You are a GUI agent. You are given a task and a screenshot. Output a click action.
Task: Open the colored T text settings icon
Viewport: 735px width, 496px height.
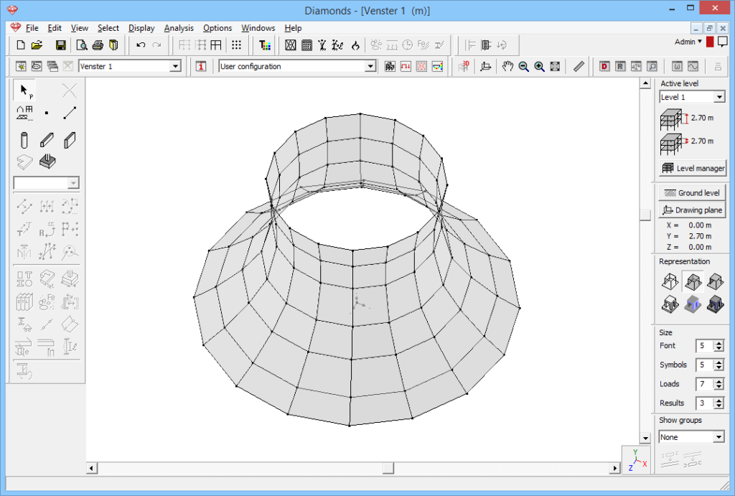pyautogui.click(x=265, y=45)
